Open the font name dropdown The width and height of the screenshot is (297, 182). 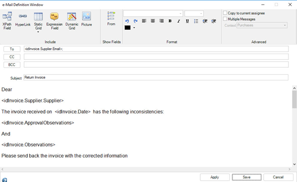coord(181,14)
